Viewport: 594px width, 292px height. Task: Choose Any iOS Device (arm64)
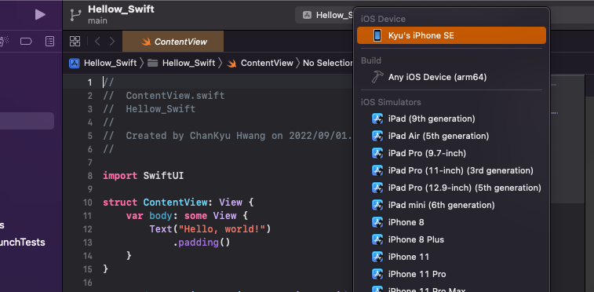(x=451, y=77)
